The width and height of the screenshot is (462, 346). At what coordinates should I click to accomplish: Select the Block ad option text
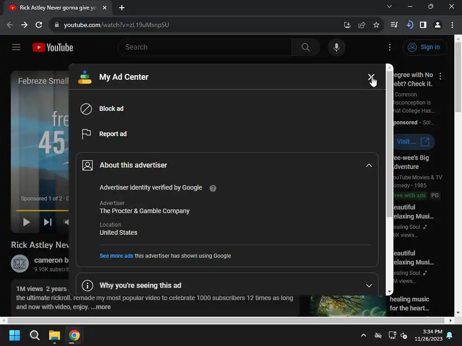111,109
